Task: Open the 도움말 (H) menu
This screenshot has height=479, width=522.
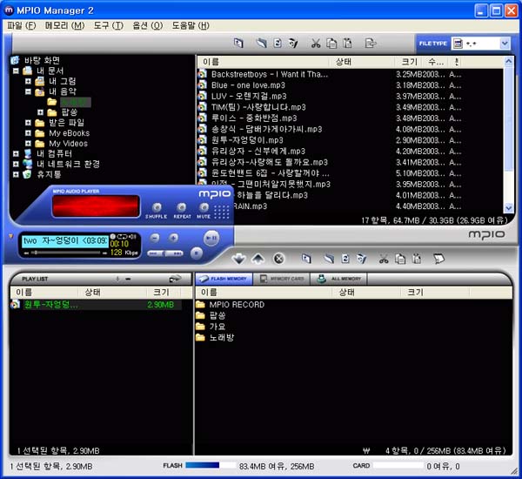Action: (x=191, y=25)
